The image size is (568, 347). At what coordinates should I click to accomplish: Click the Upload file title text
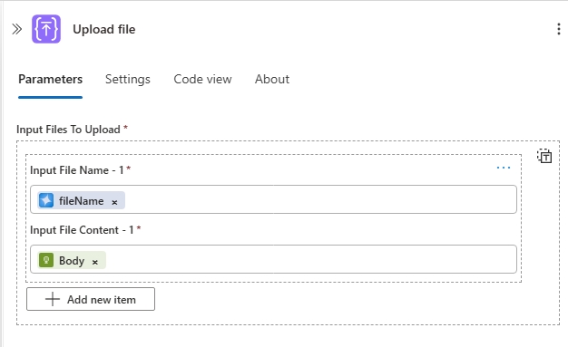(104, 29)
